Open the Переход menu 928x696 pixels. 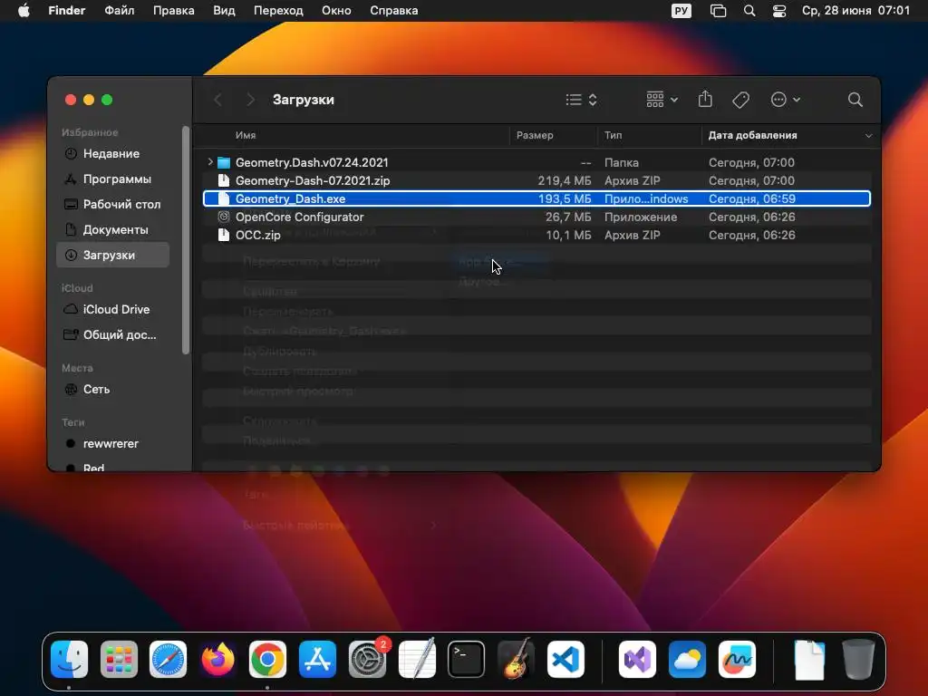[278, 11]
